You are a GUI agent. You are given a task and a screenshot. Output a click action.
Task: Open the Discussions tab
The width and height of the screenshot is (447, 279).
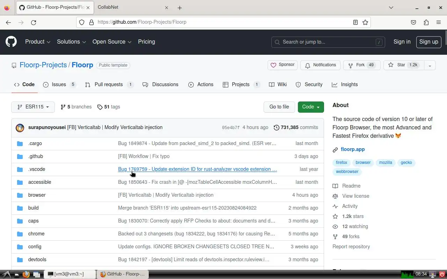pos(160,84)
